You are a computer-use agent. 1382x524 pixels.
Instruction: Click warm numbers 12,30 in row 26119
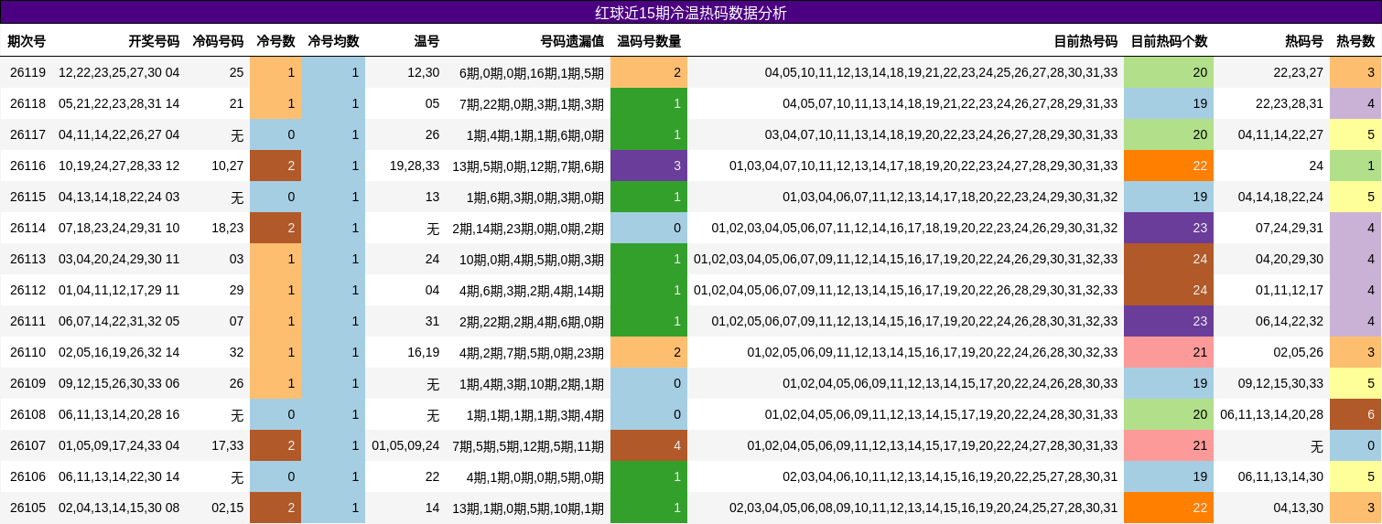[x=424, y=72]
